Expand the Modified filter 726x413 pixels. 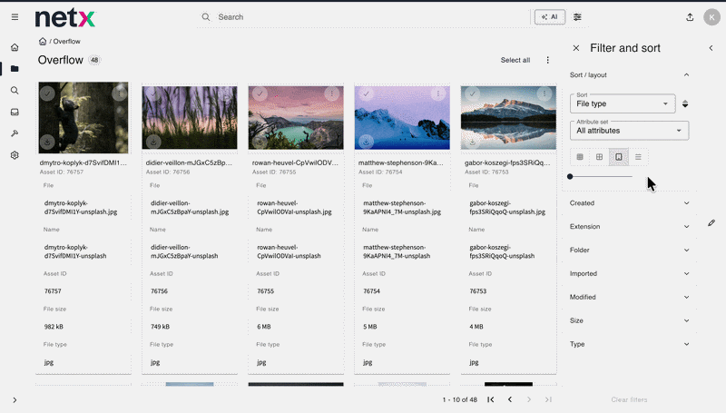629,297
